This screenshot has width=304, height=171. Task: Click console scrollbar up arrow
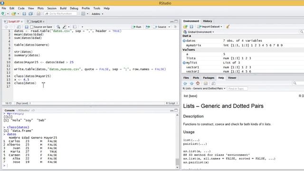pyautogui.click(x=177, y=115)
